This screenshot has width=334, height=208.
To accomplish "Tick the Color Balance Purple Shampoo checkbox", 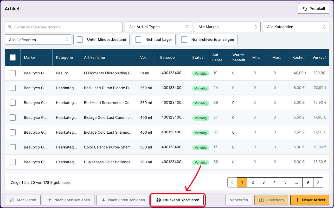I will pyautogui.click(x=13, y=147).
